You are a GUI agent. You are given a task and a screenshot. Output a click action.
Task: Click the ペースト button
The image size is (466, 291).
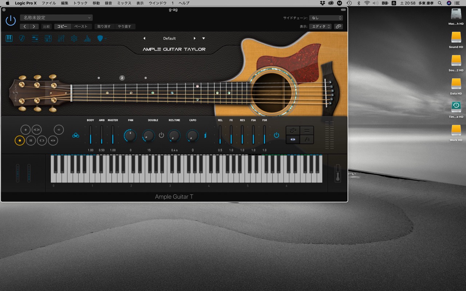(x=81, y=27)
